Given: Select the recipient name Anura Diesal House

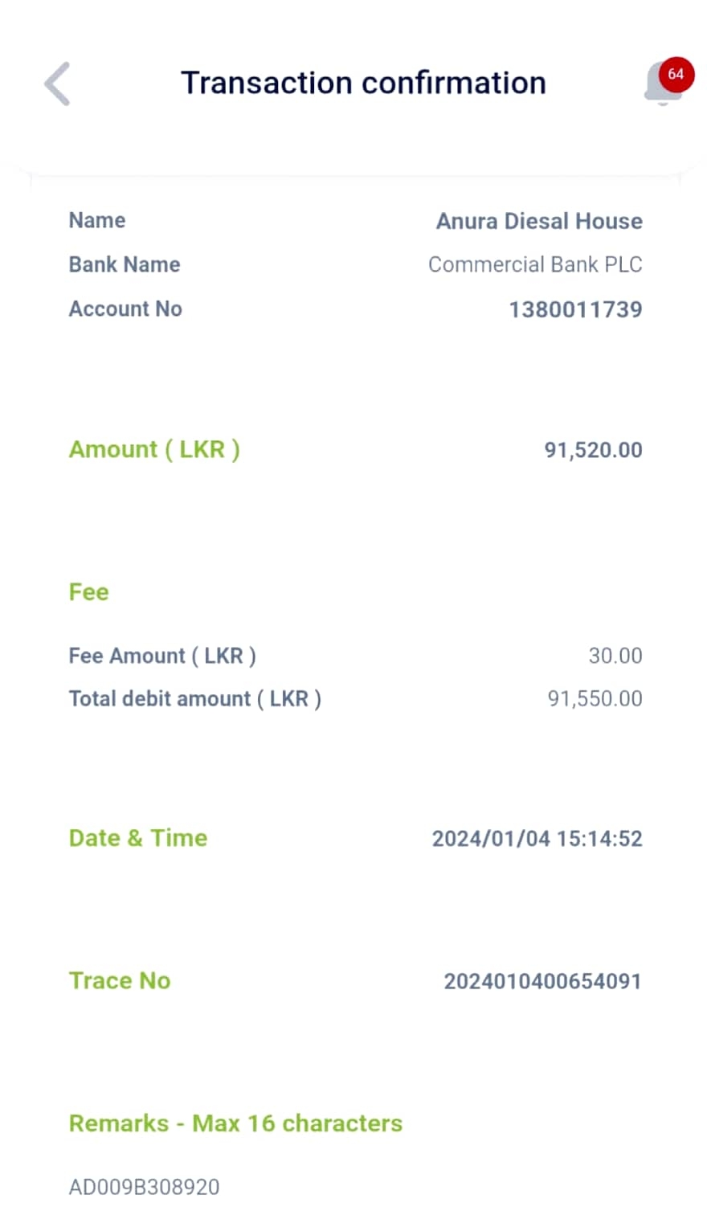Looking at the screenshot, I should (539, 221).
